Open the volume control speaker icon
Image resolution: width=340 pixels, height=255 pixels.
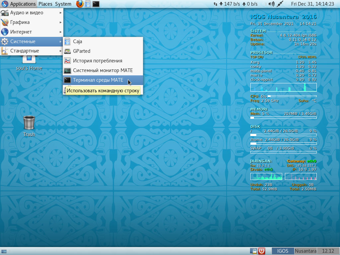pos(271,4)
